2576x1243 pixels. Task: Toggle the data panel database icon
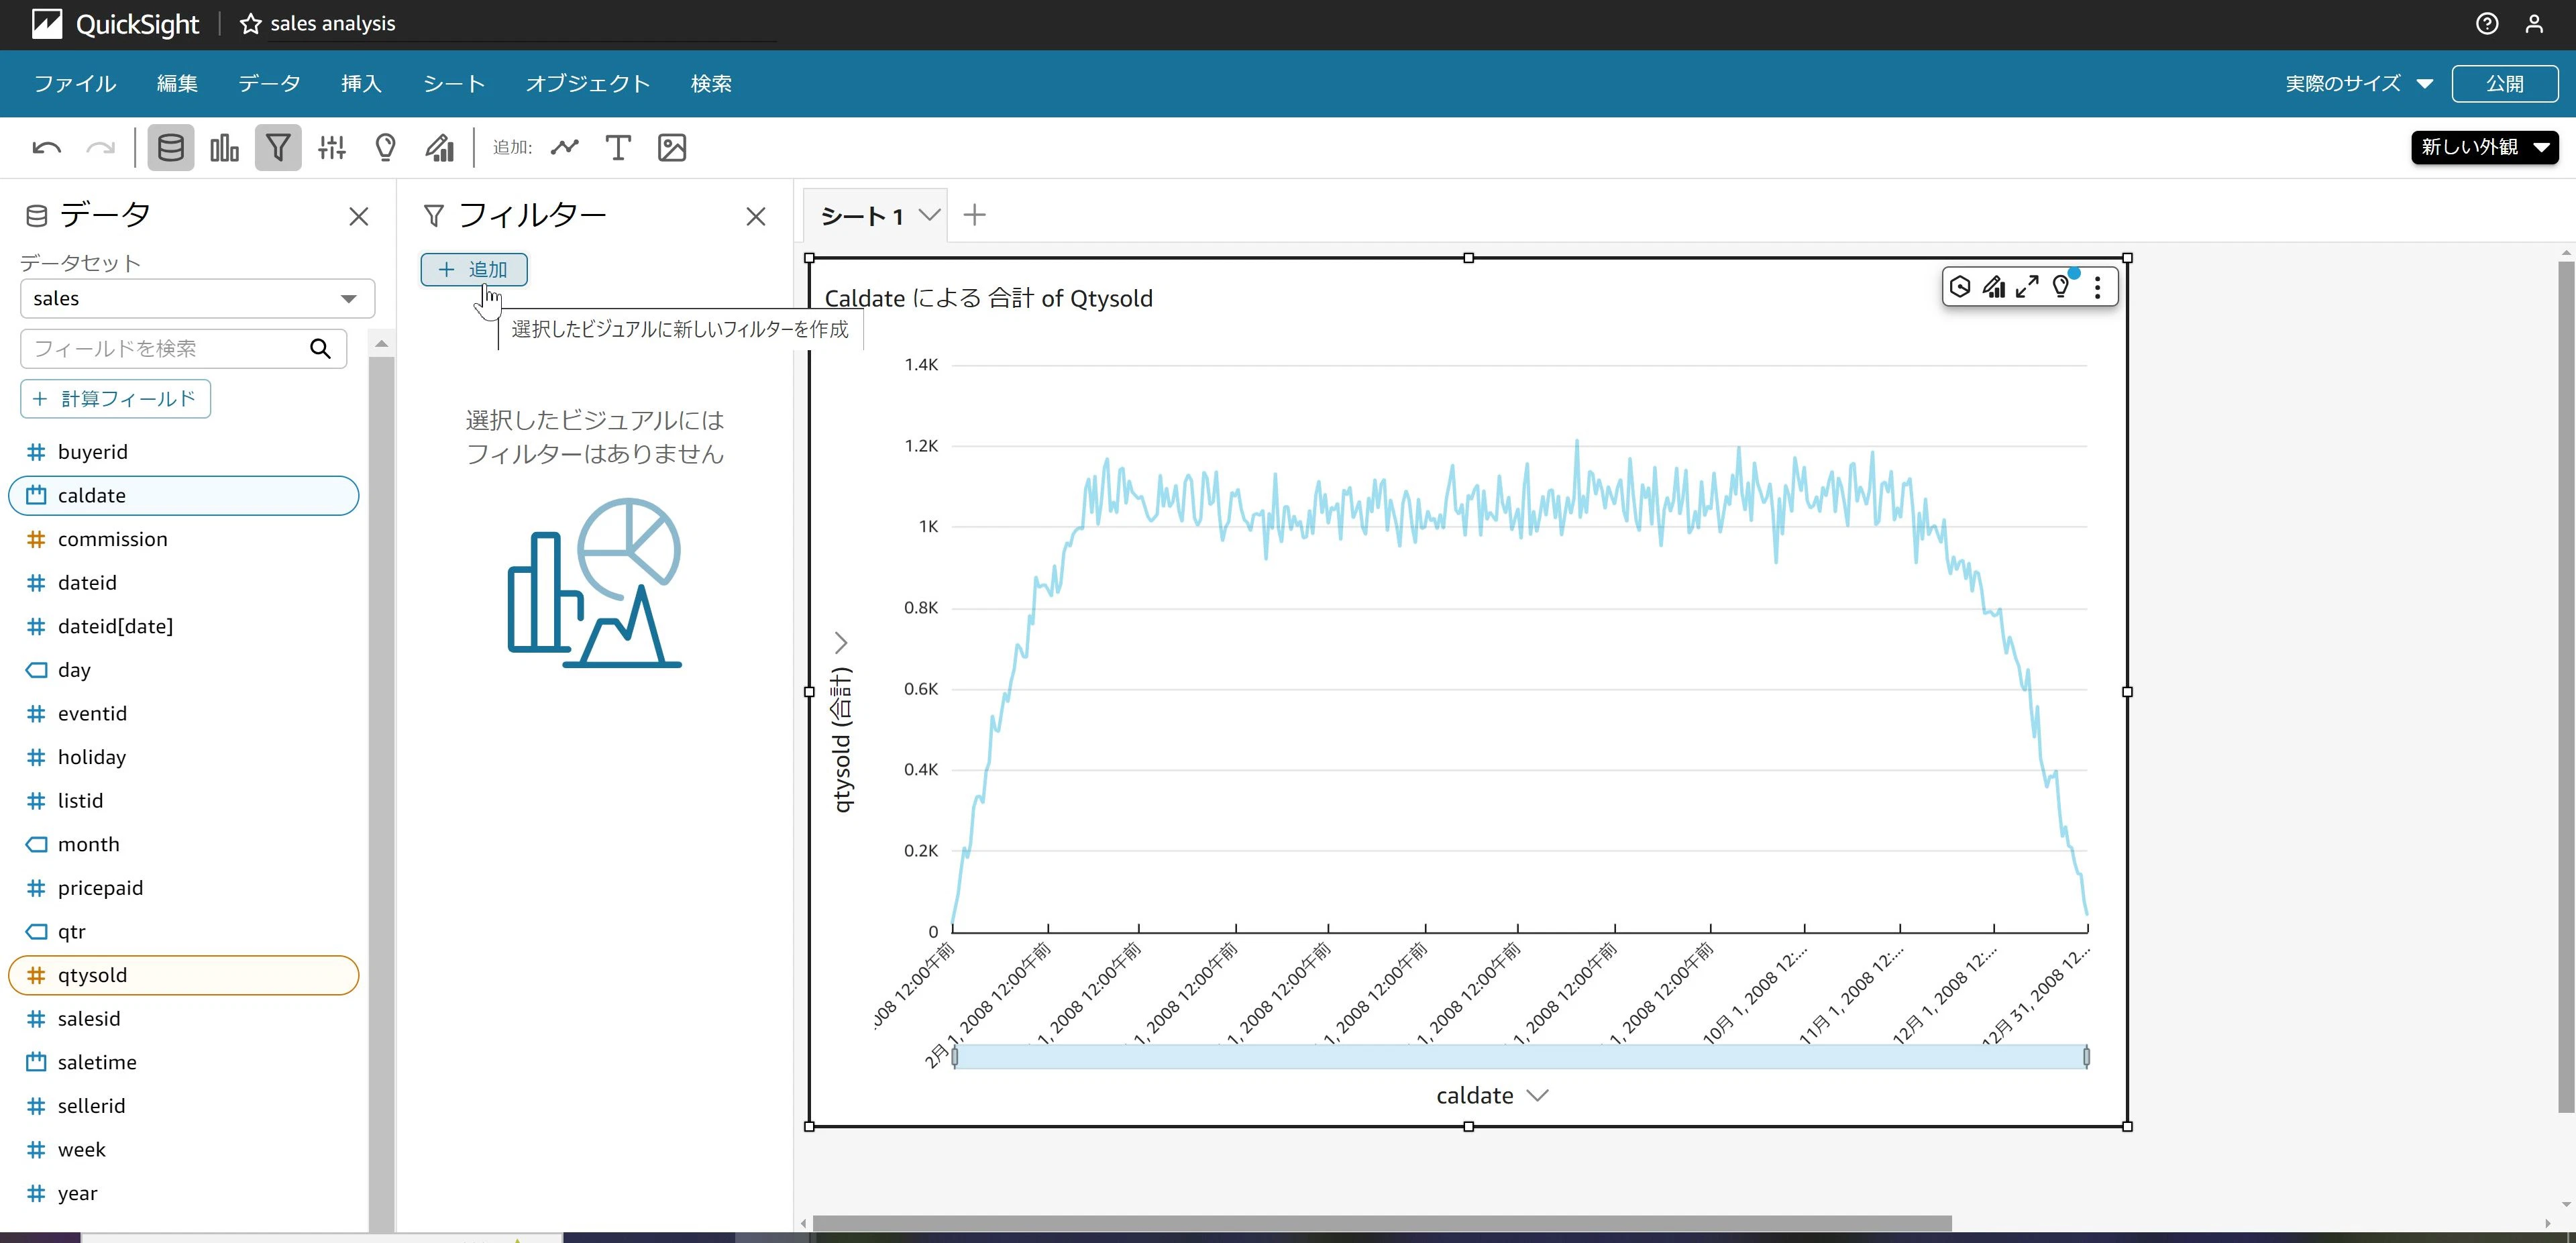[x=171, y=148]
